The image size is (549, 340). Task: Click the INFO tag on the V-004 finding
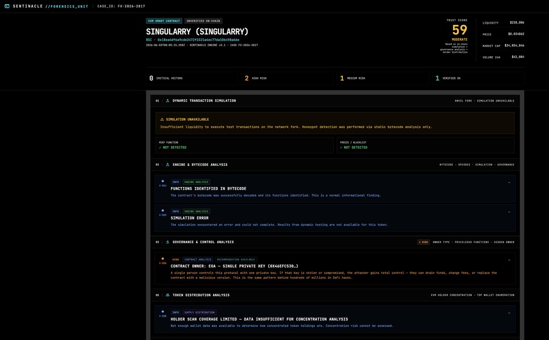[176, 182]
